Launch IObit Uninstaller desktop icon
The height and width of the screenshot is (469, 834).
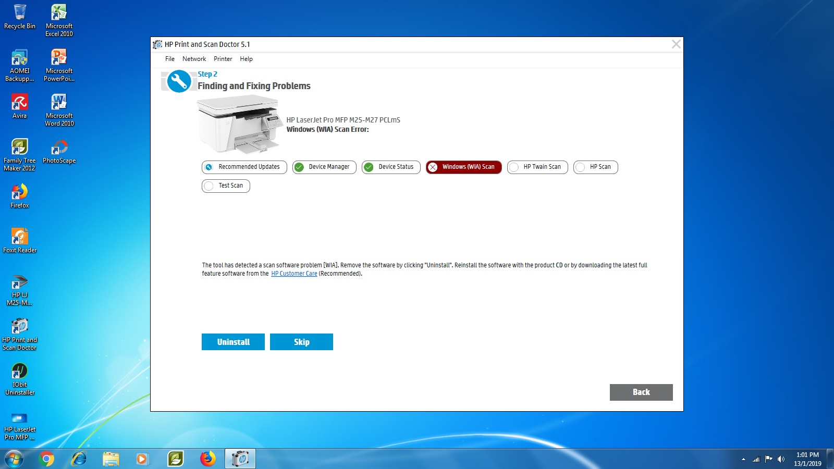pyautogui.click(x=20, y=379)
